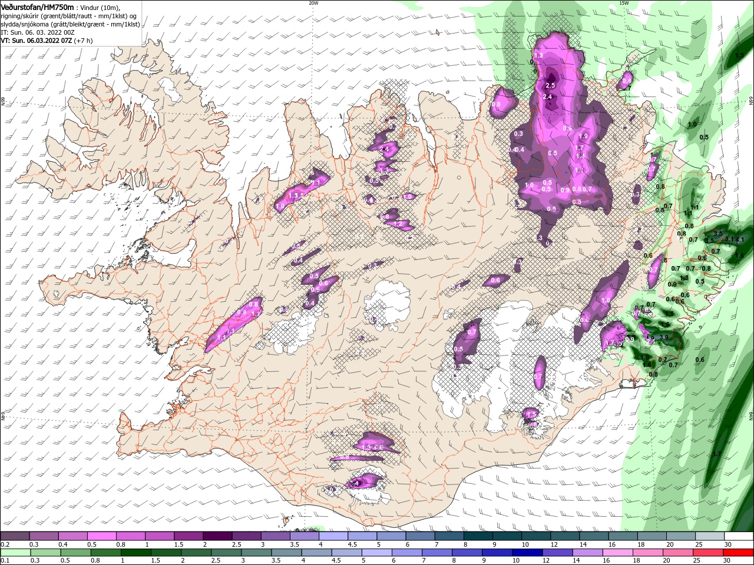Image resolution: width=754 pixels, height=565 pixels.
Task: Pick upper snow scale 4 light lavender swatch
Action: pyautogui.click(x=334, y=536)
